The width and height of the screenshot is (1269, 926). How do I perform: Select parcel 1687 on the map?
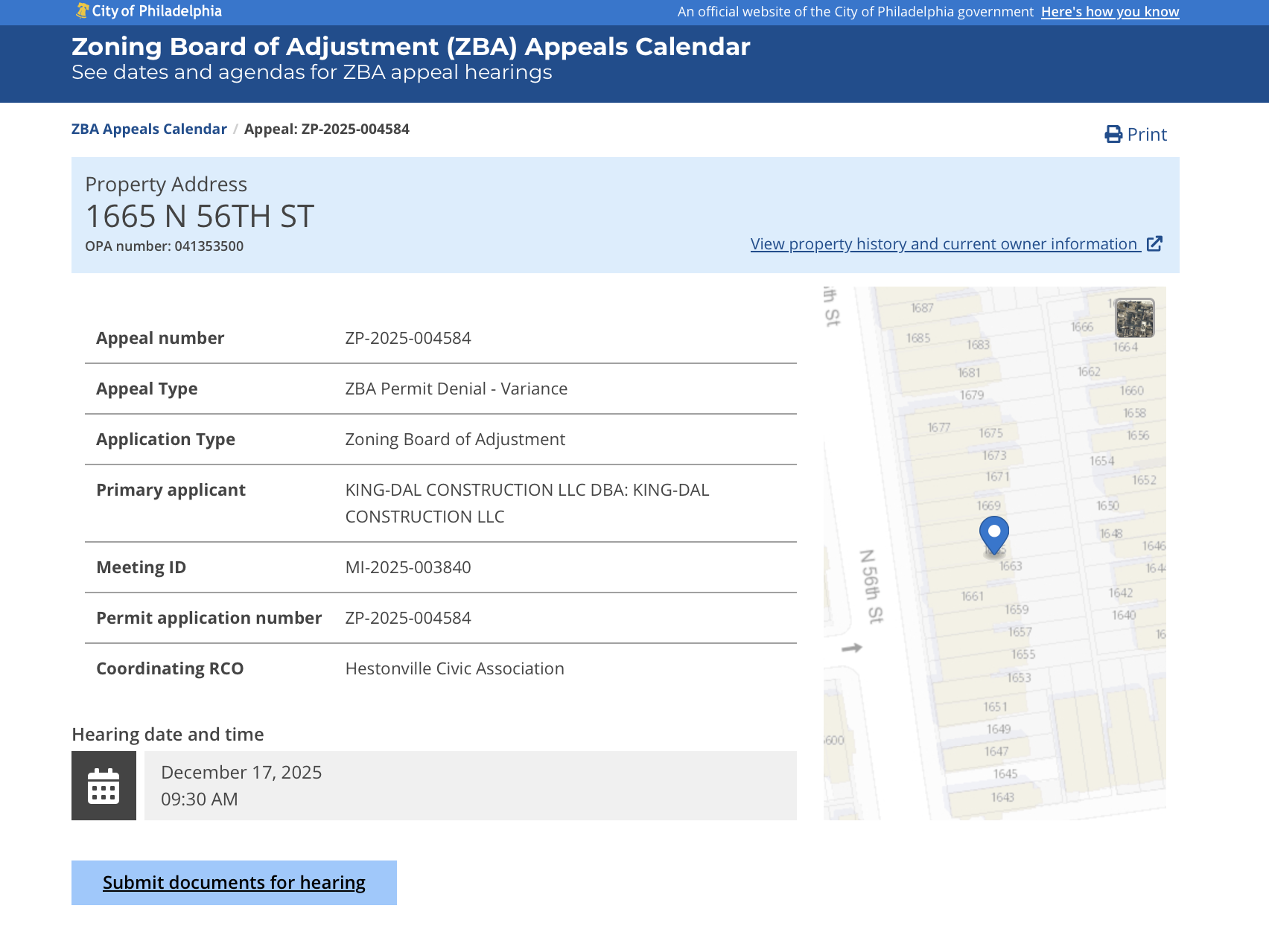click(920, 306)
